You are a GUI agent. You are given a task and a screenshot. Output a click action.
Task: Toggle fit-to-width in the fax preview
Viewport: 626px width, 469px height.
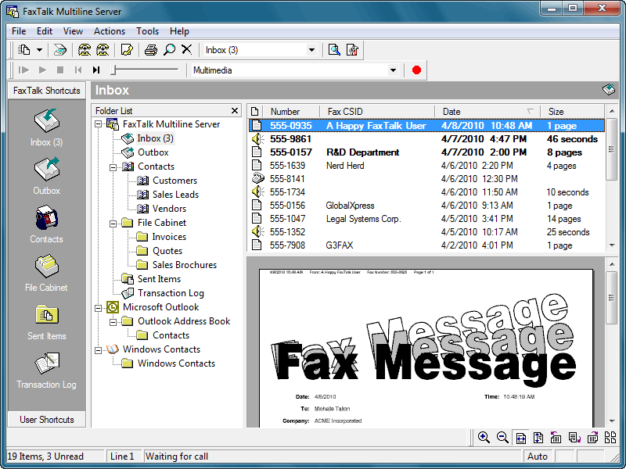click(520, 437)
